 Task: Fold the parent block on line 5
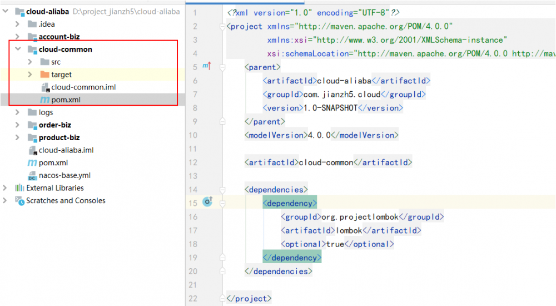pyautogui.click(x=222, y=67)
